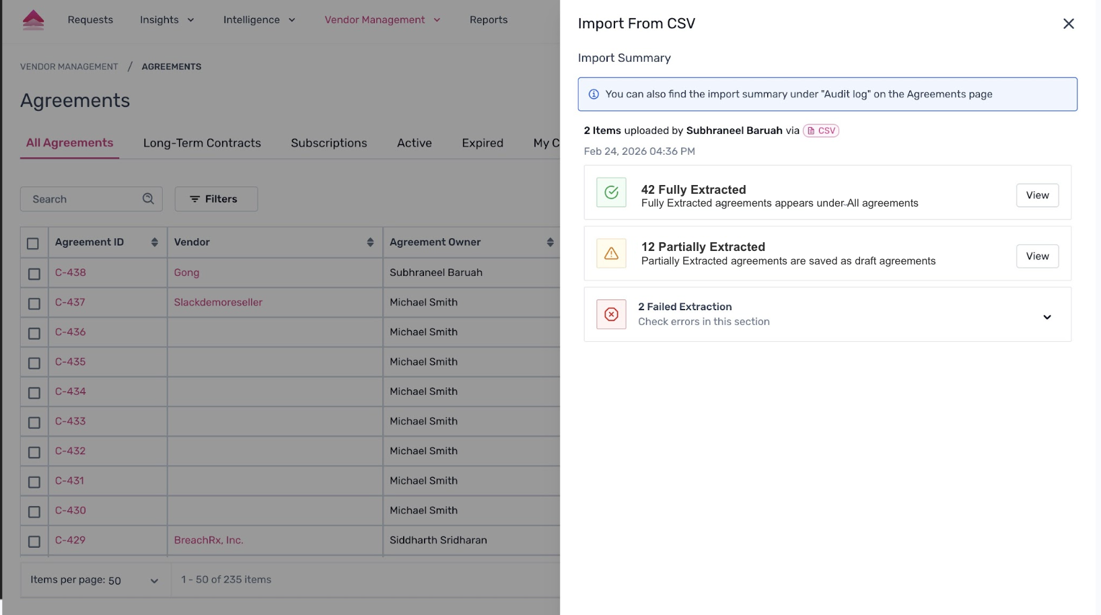Switch to the Long-Term Contracts tab
Screen dimensions: 1101x615
(202, 143)
